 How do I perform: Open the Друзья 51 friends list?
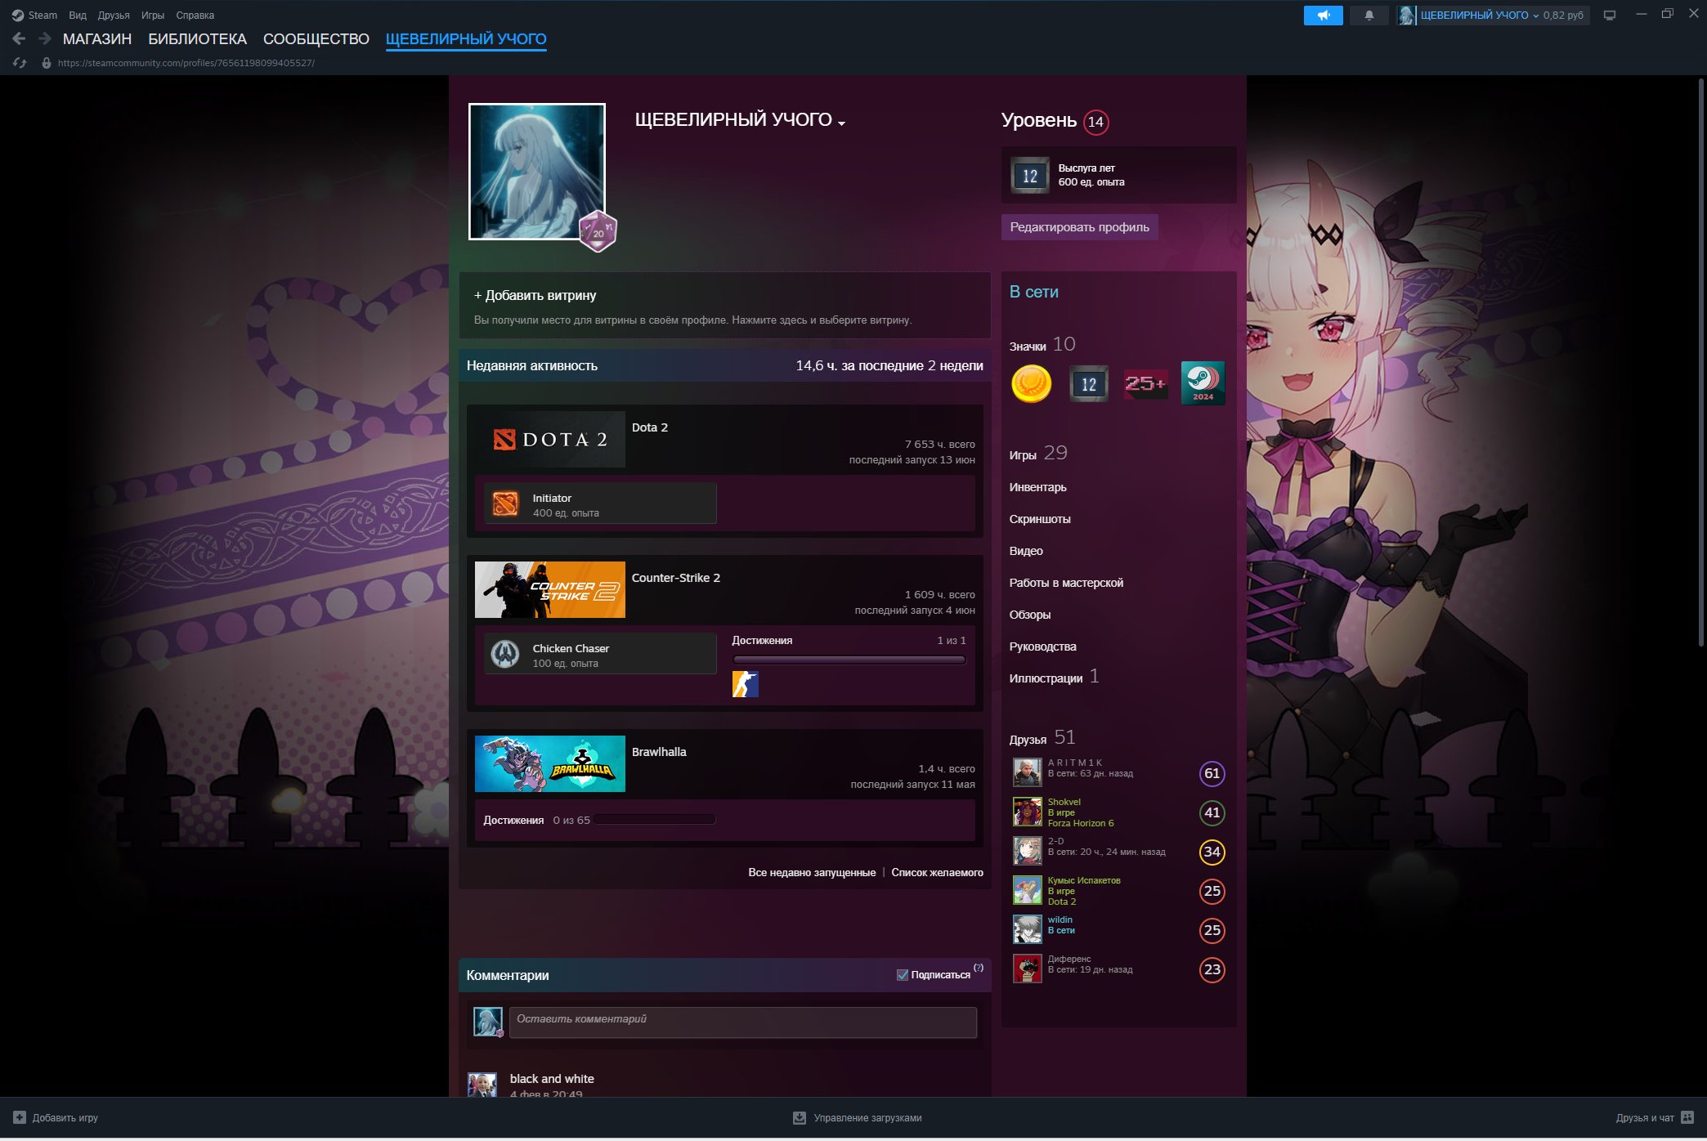[1042, 738]
